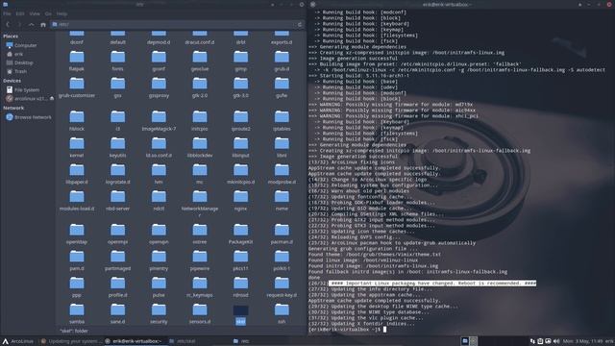The image size is (615, 346).
Task: Select the keyutils folder
Action: point(117,147)
